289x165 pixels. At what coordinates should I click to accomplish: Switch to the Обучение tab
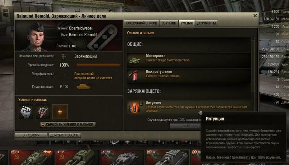coord(169,23)
